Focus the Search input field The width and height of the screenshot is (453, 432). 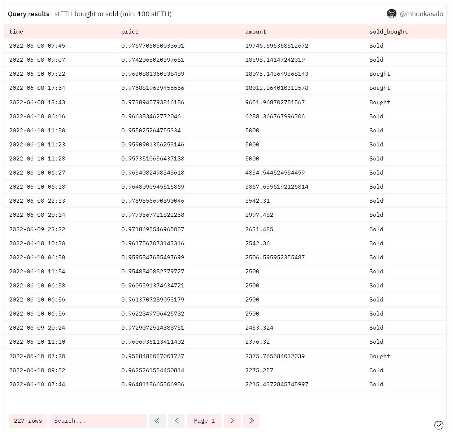98,420
